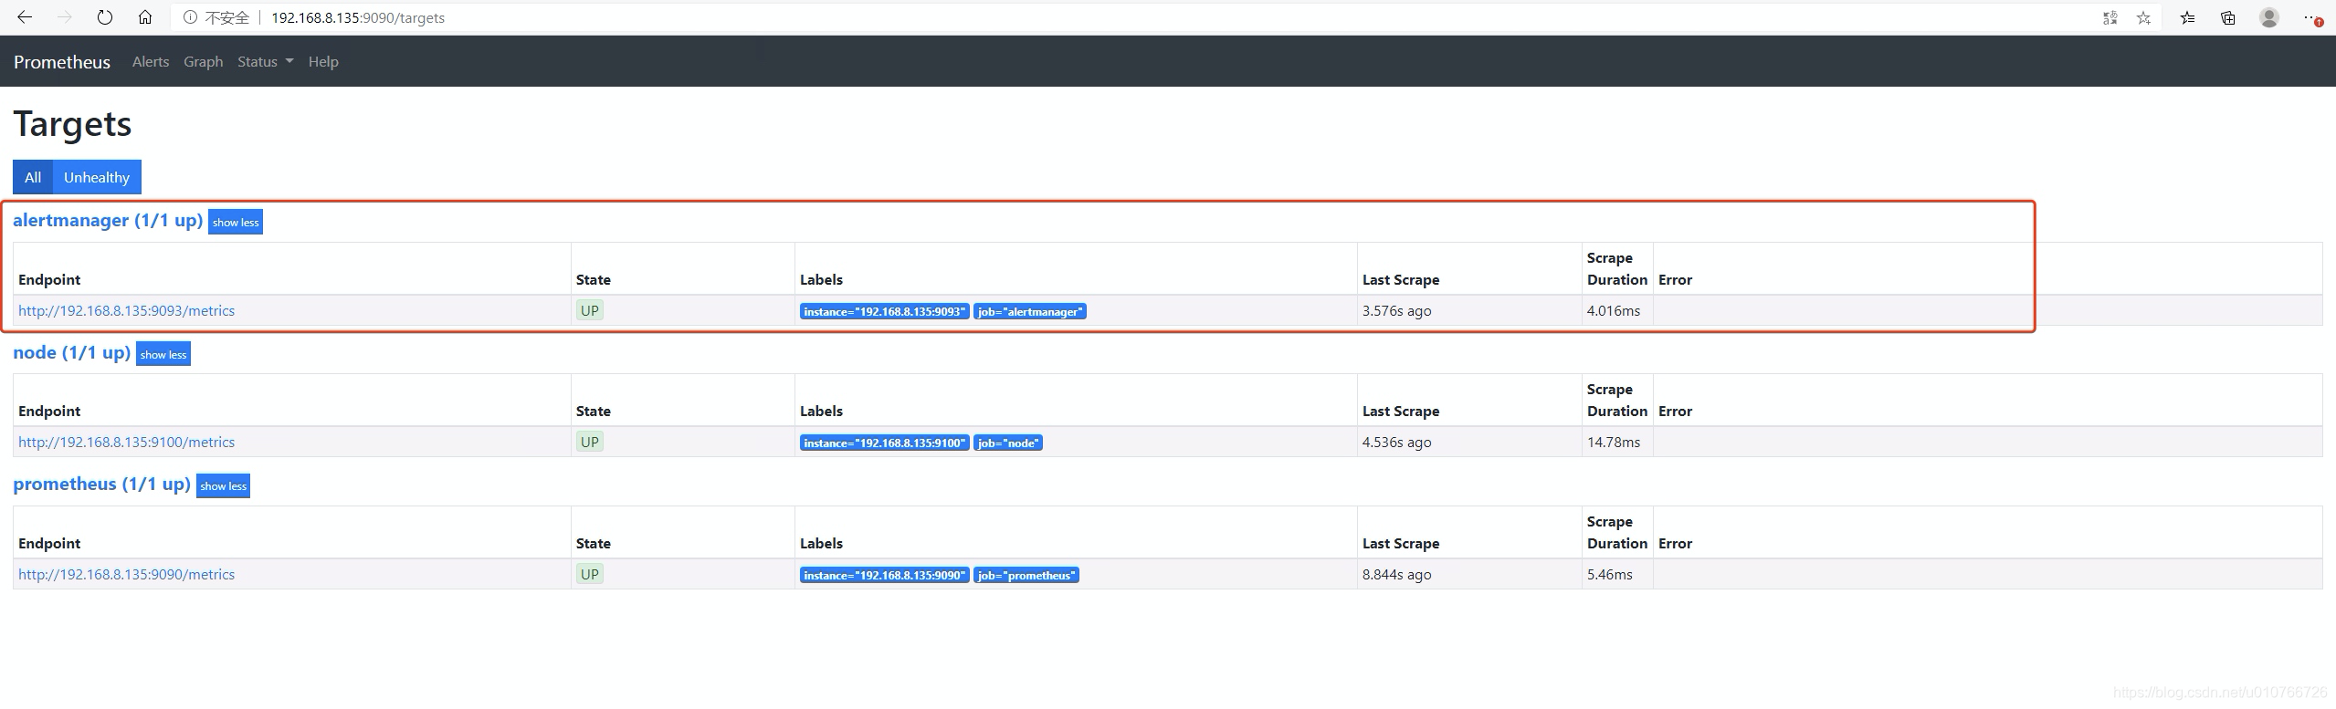This screenshot has width=2336, height=709.
Task: Click the UP state badge for node
Action: [590, 442]
